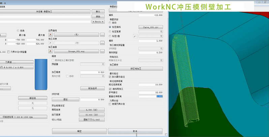269x137 pixels.
Task: Confirm with the 确定 button
Action: (x=79, y=131)
